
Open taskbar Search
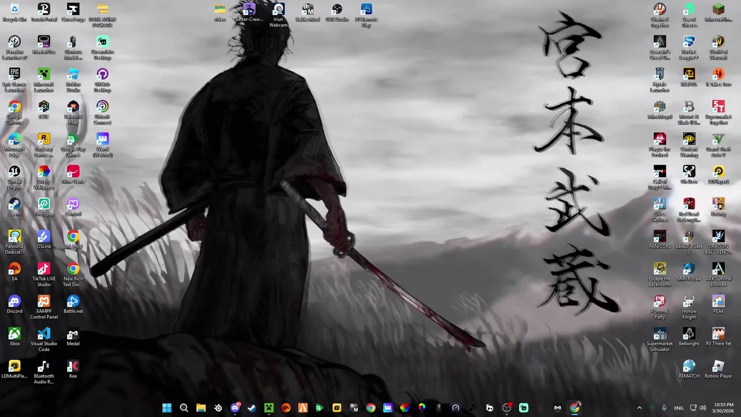[x=184, y=408]
